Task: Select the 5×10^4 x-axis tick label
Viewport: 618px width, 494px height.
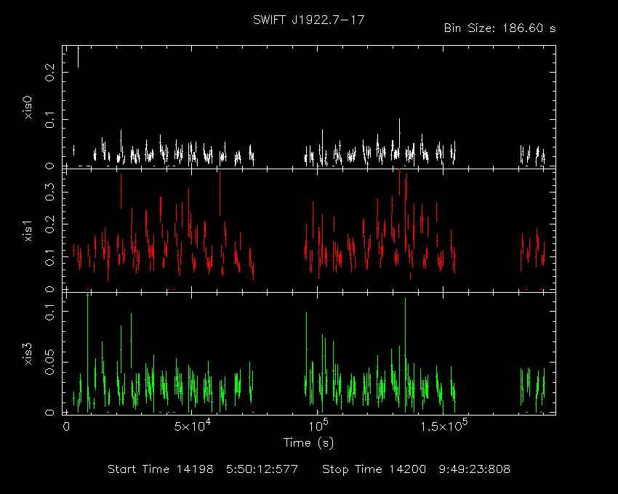Action: coord(192,426)
